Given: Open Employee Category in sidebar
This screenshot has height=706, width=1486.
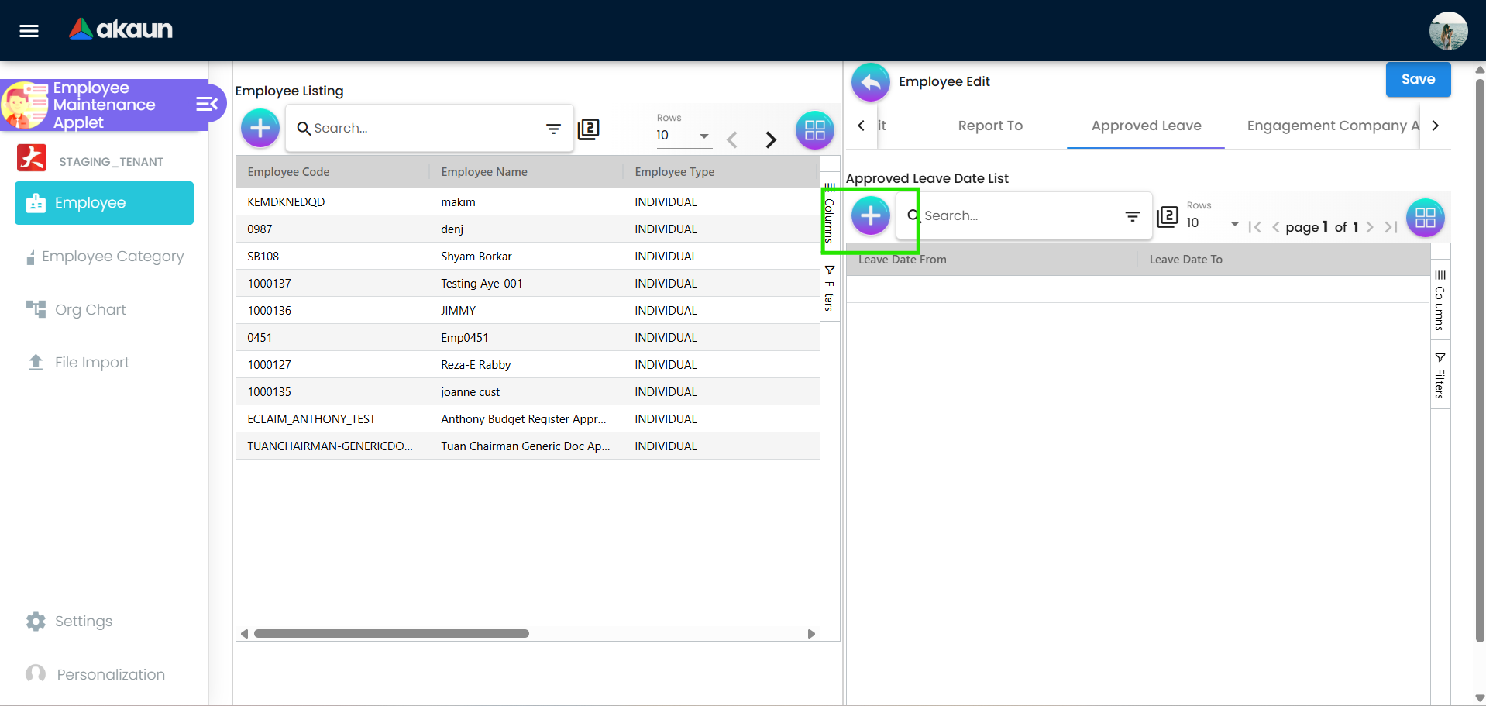Looking at the screenshot, I should point(112,257).
